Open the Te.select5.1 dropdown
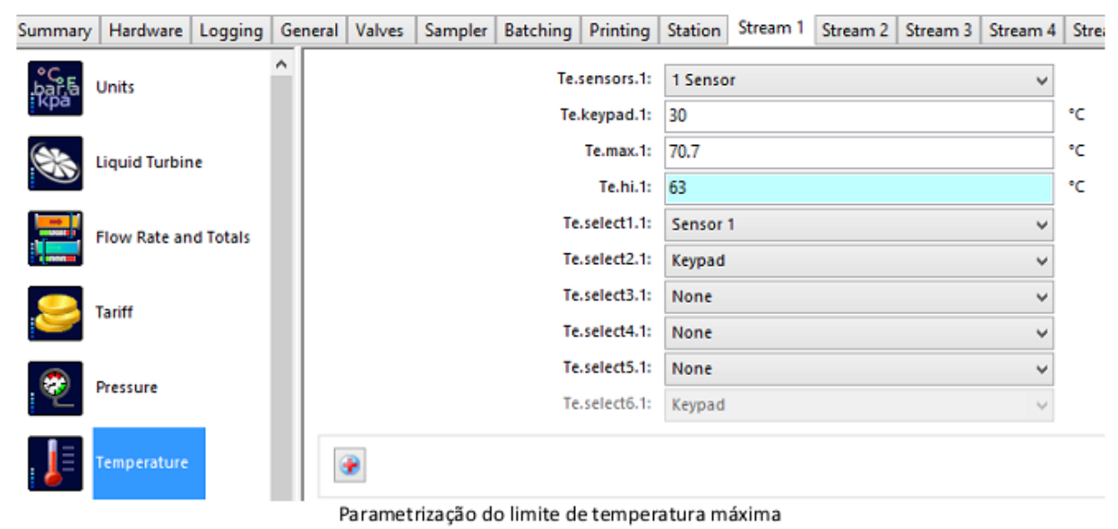The height and width of the screenshot is (529, 1118). tap(858, 369)
